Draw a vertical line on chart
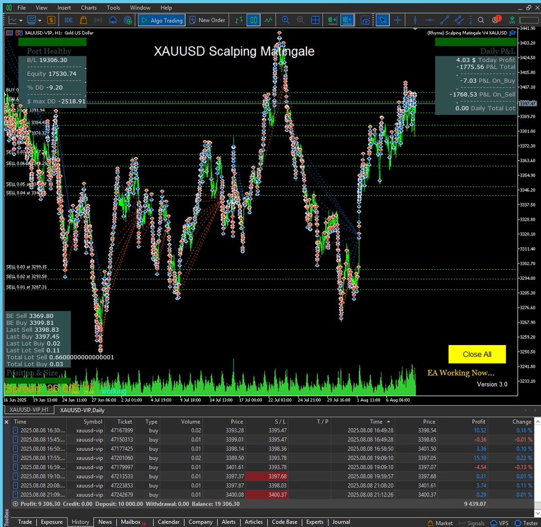Viewport: 541px width, 527px height. coord(415,20)
